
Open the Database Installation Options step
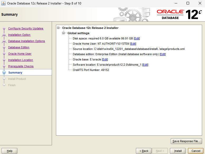click(26, 41)
